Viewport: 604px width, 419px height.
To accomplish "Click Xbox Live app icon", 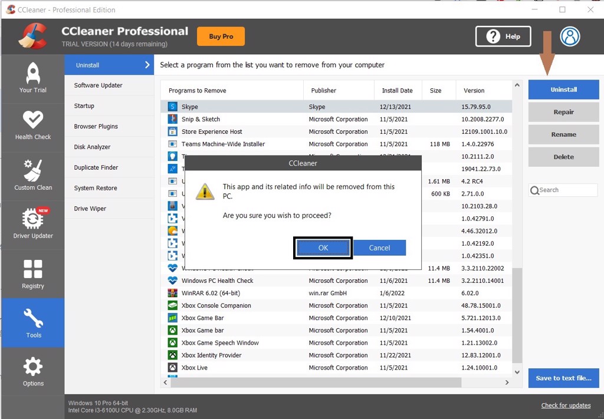I will 173,368.
